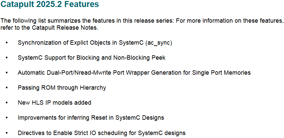This screenshot has height=138, width=284.
Task: Select the Synchronization of Explicit Objects item
Action: click(95, 43)
